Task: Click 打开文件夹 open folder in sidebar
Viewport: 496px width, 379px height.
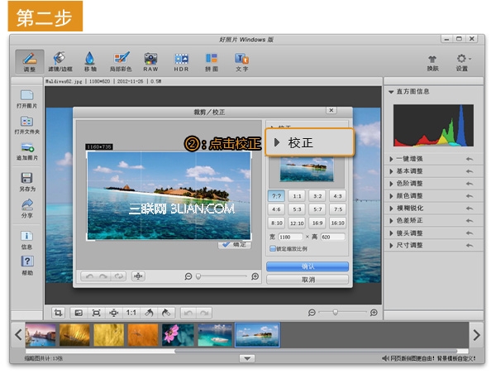Action: tap(27, 125)
